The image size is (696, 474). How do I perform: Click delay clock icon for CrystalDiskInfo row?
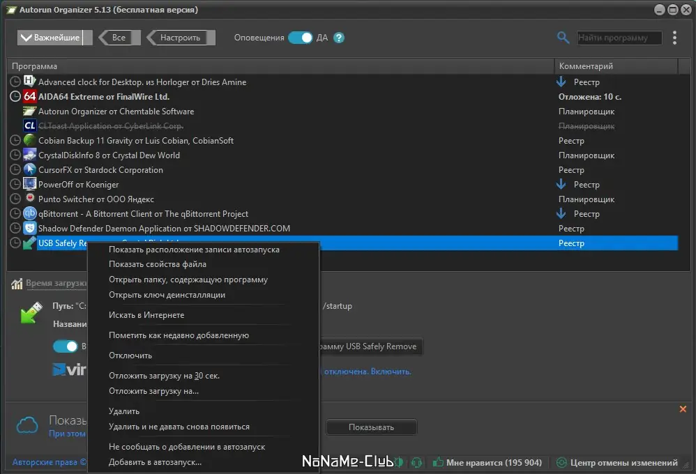click(15, 155)
